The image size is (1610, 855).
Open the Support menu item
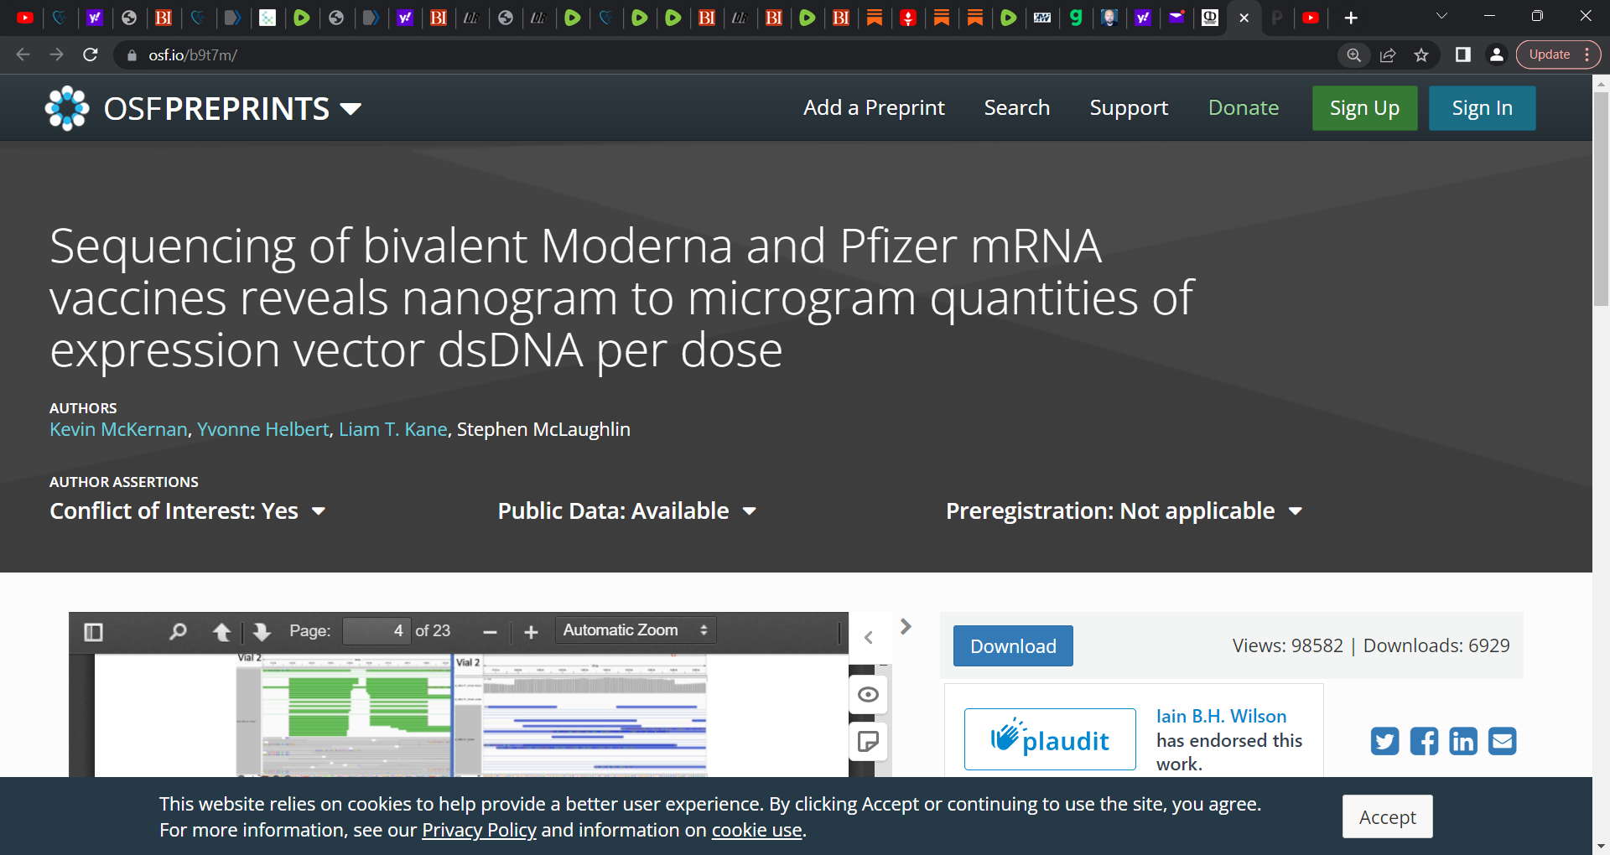pos(1129,108)
